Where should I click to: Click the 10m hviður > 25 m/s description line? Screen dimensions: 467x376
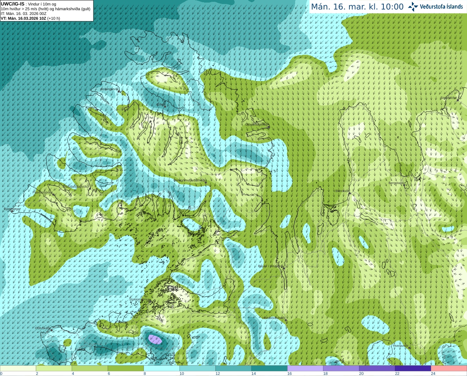tap(46, 9)
